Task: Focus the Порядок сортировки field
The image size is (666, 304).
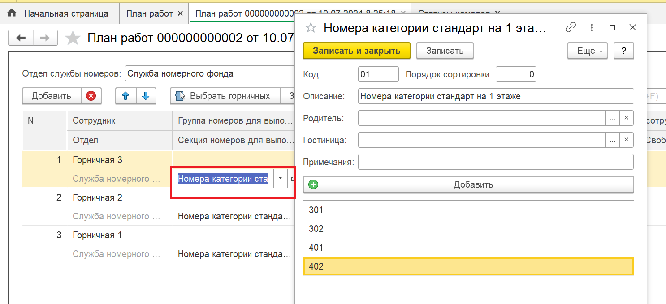Action: (x=516, y=74)
